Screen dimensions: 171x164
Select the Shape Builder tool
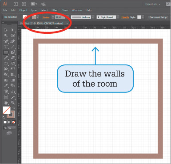6,74
